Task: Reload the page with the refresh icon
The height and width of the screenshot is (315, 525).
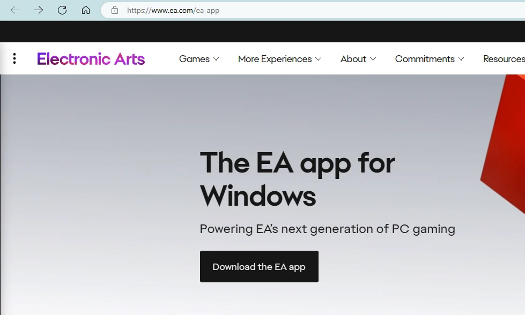Action: tap(62, 10)
